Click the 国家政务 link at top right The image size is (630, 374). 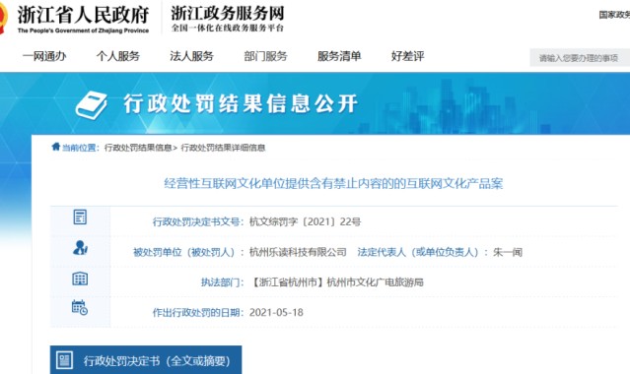tap(614, 15)
